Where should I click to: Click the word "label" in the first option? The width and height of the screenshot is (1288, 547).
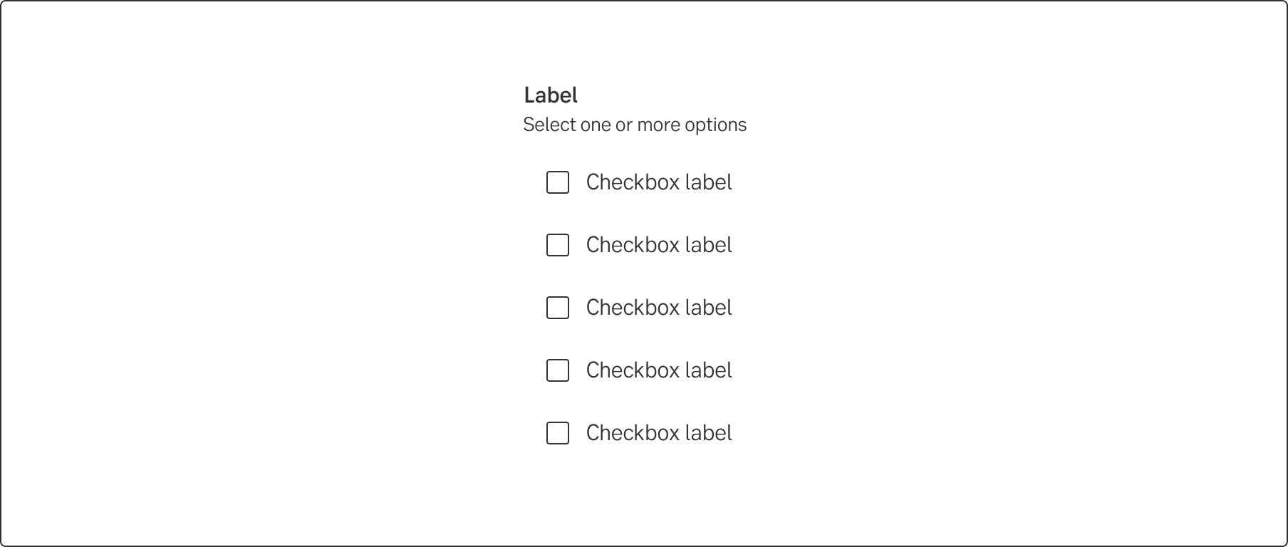(708, 182)
